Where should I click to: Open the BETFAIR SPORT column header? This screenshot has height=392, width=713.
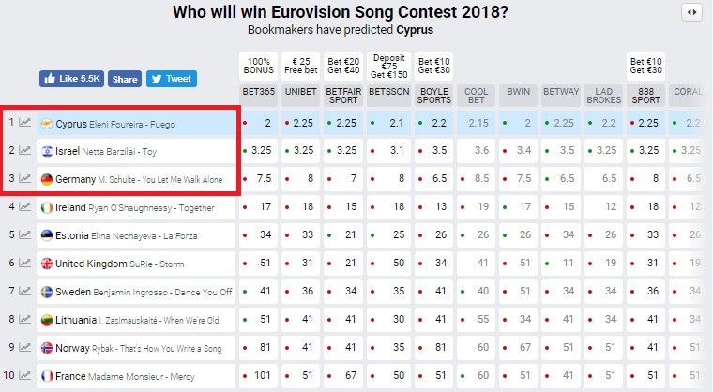click(x=342, y=94)
